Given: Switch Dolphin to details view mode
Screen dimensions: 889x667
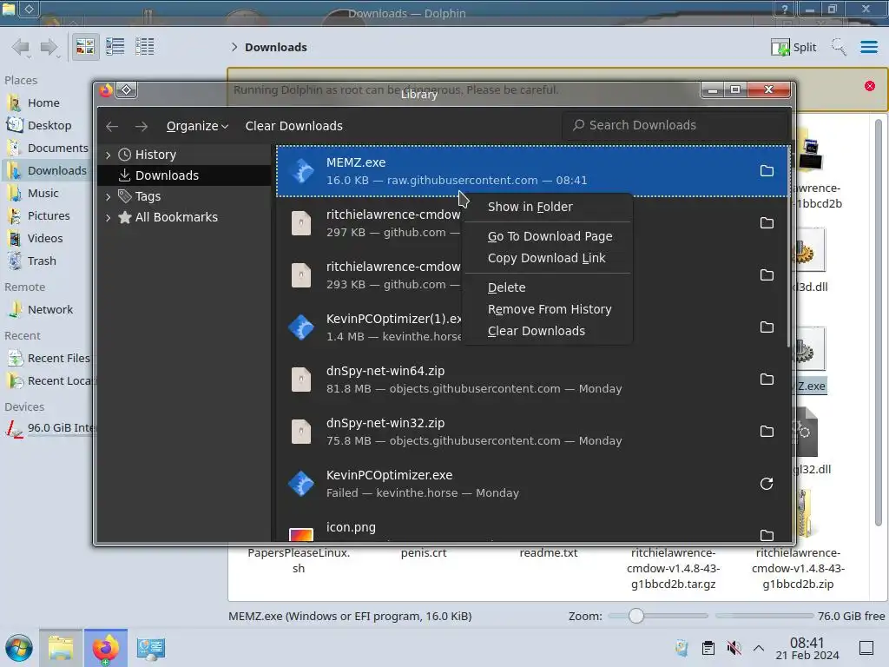Looking at the screenshot, I should click(x=145, y=47).
